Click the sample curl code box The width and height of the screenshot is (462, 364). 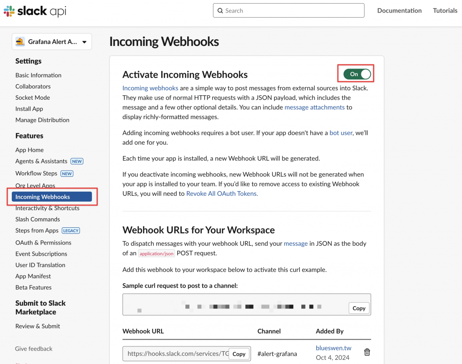point(247,304)
